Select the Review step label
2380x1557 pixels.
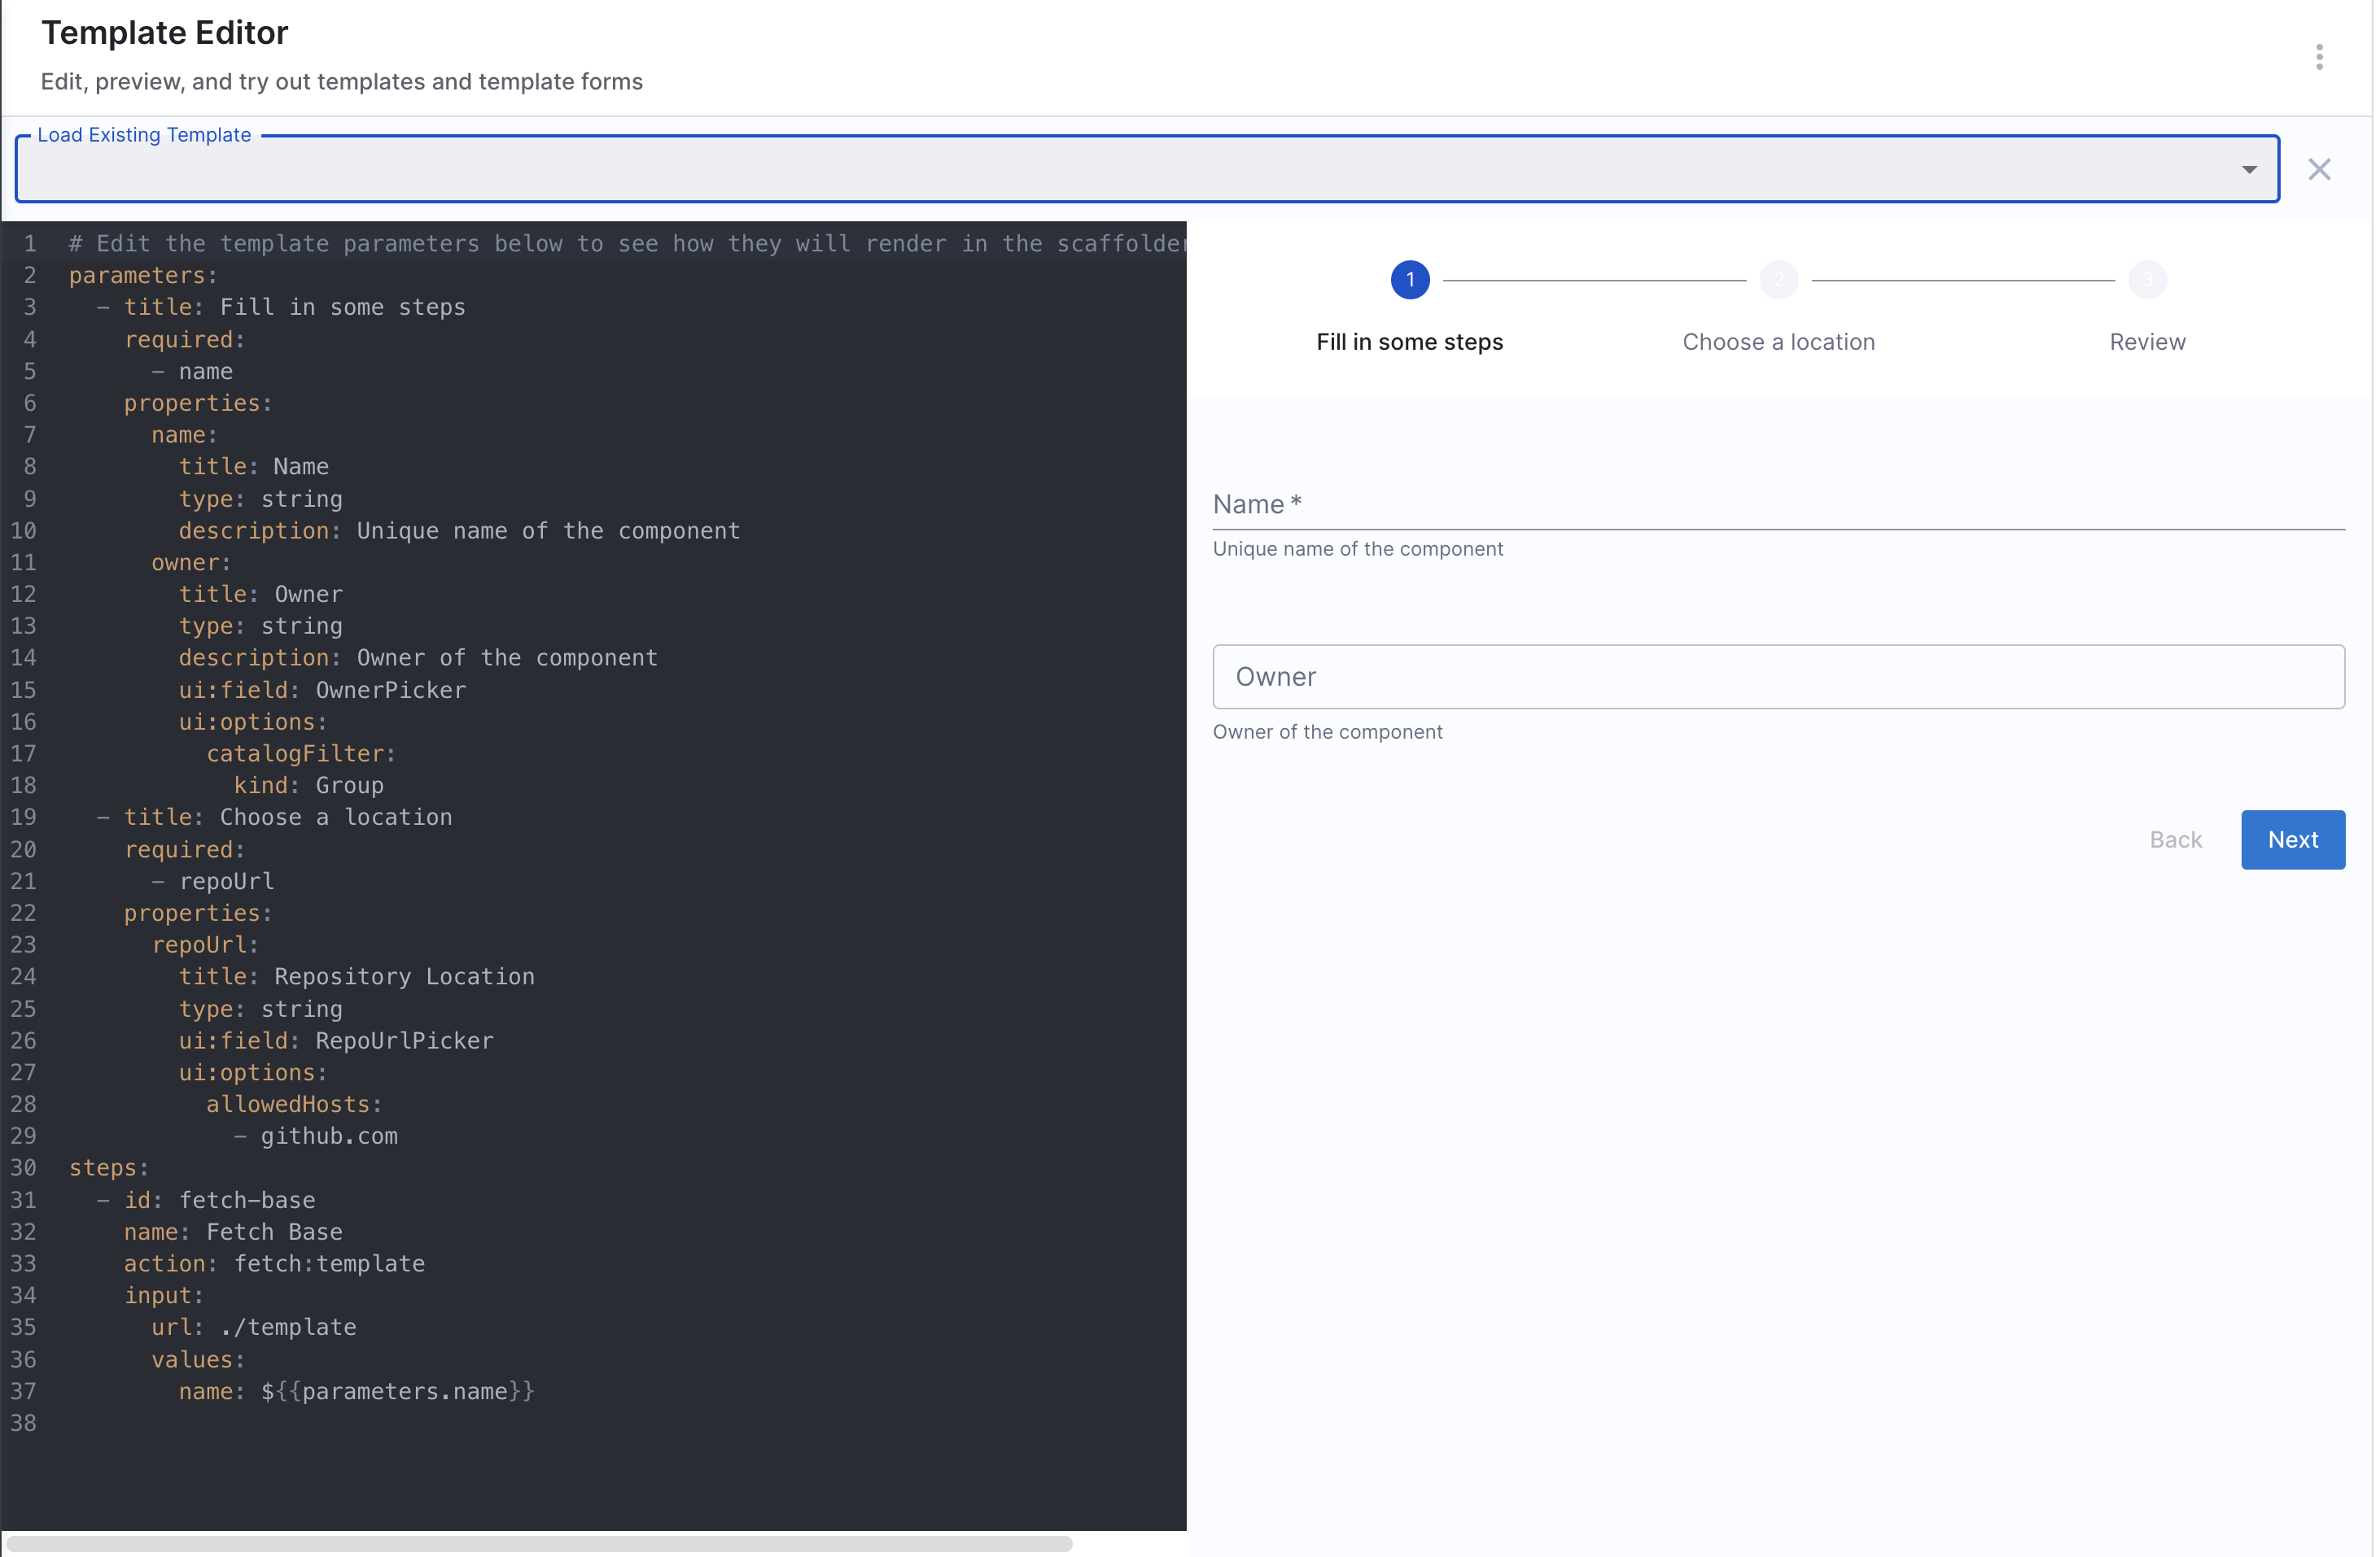click(x=2146, y=342)
